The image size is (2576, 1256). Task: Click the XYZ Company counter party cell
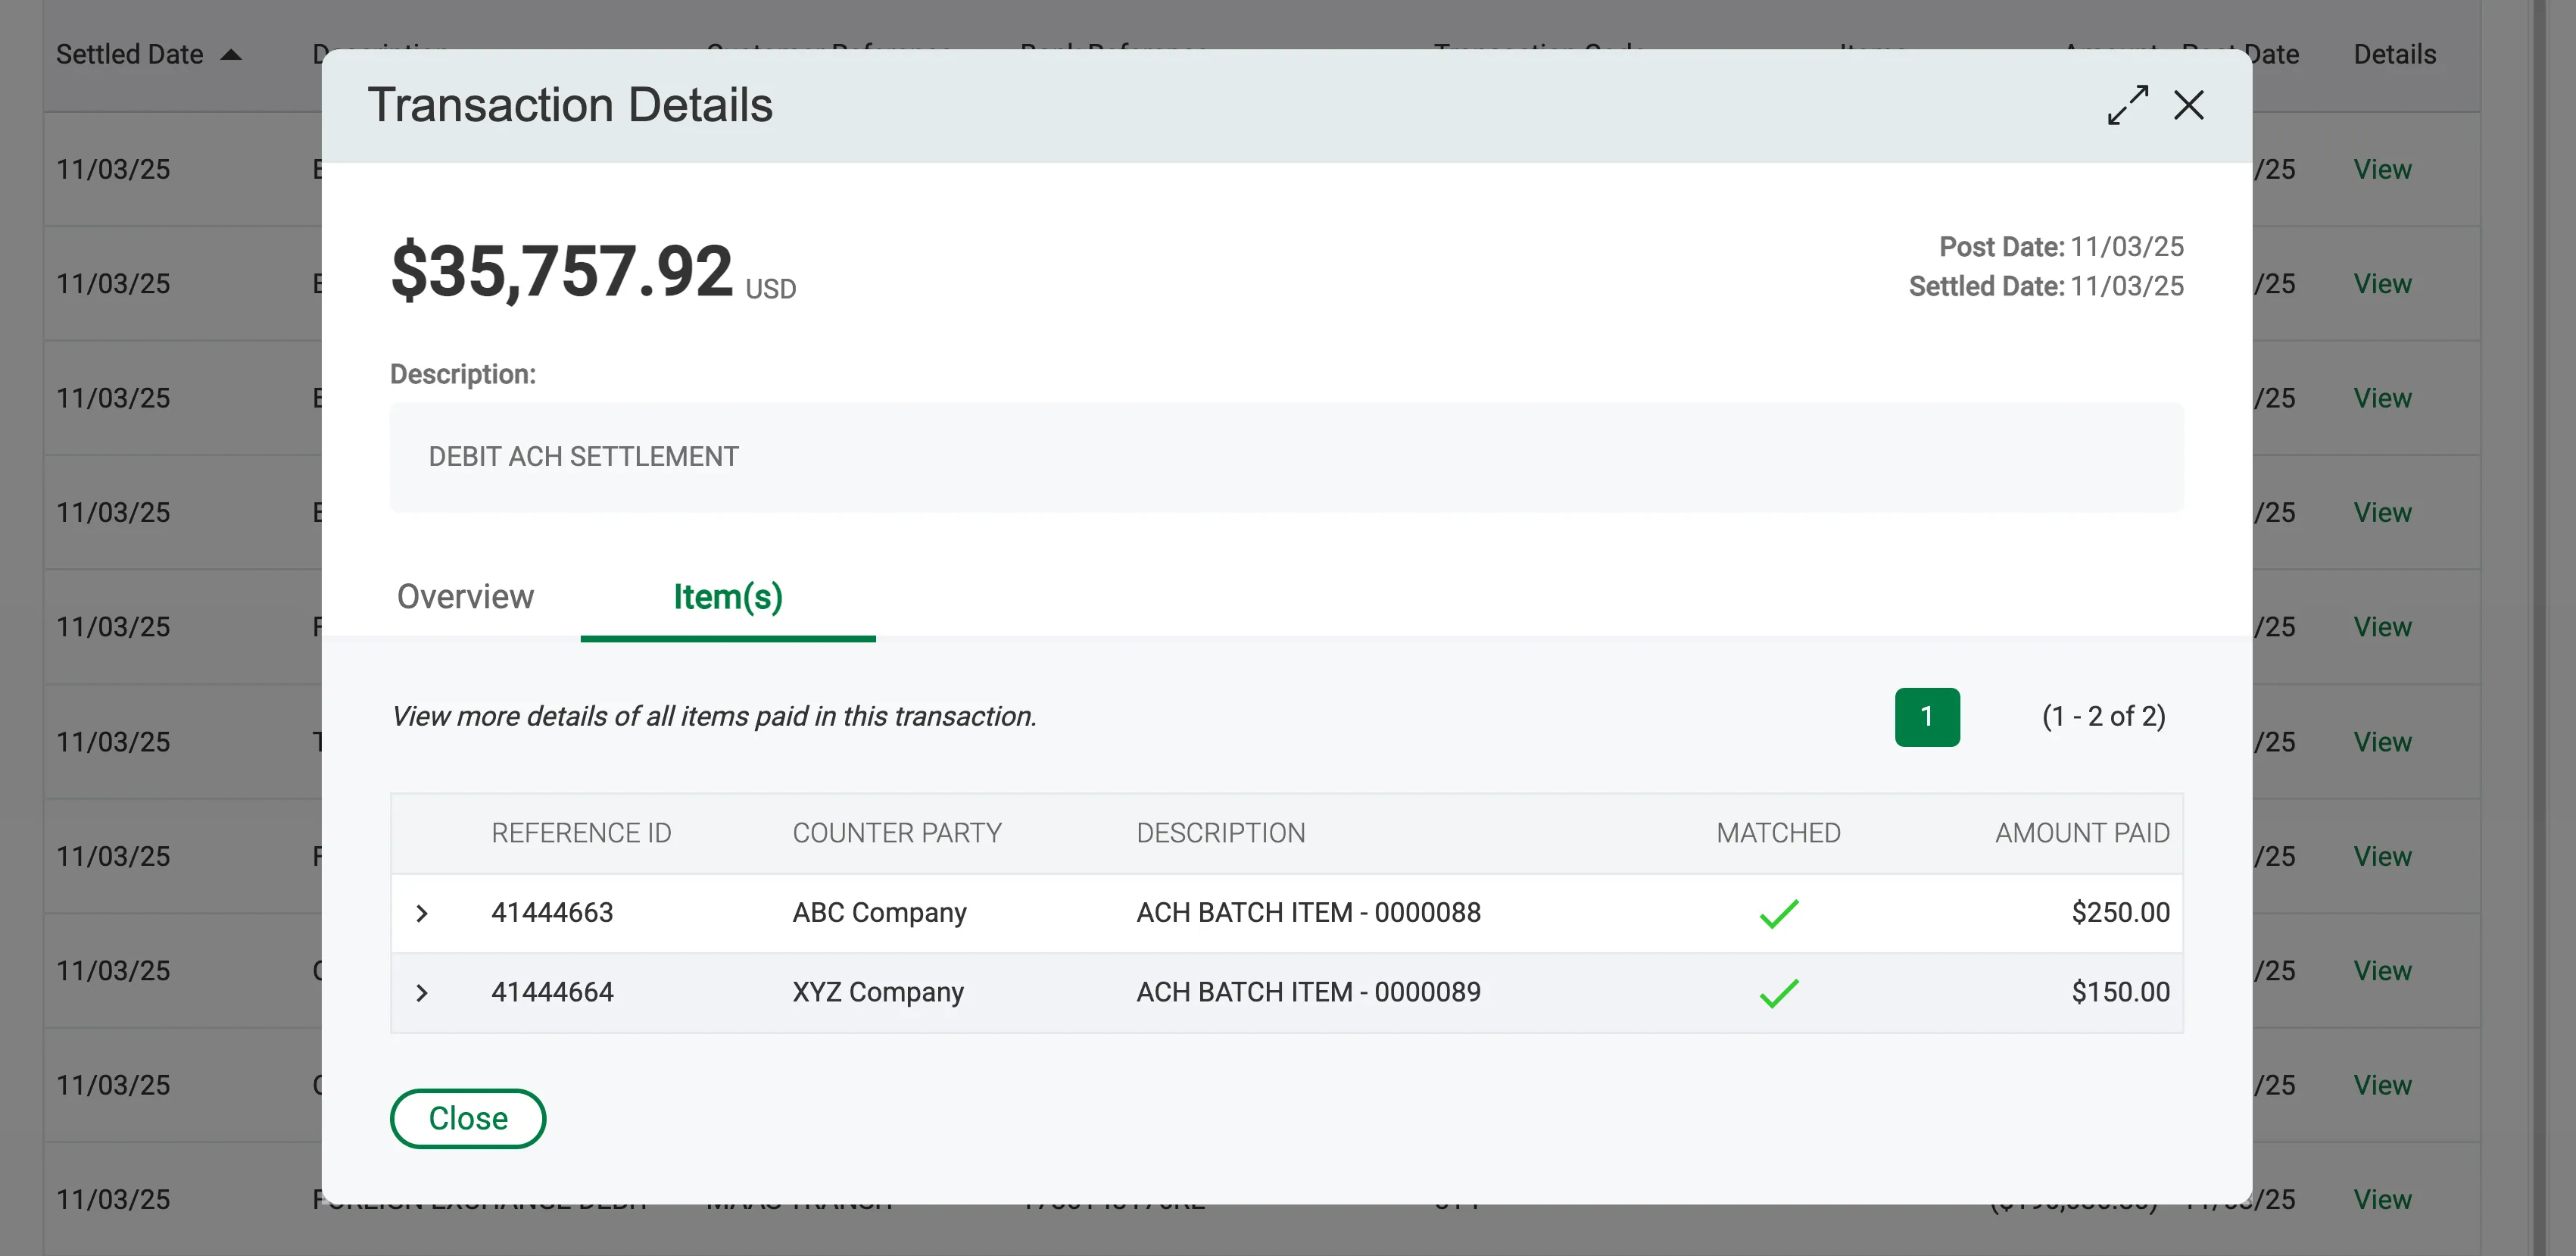(878, 993)
